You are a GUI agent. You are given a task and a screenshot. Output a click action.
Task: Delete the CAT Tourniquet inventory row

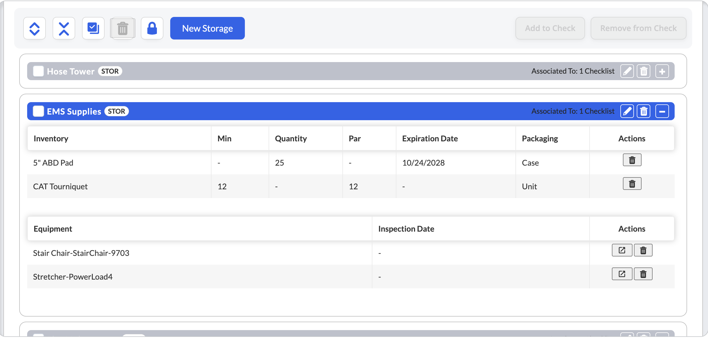(x=632, y=184)
